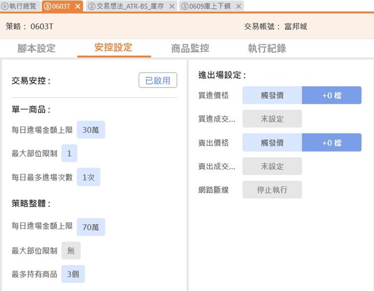The width and height of the screenshot is (374, 291).
Task: Select 觸發價 for 賣出價格
Action: click(x=272, y=143)
